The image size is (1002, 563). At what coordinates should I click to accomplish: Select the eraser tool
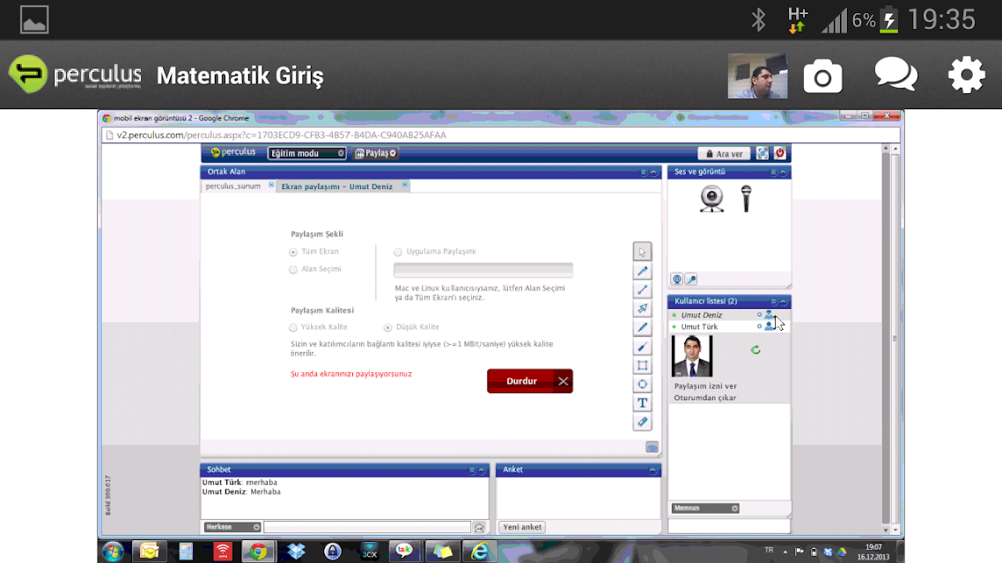(642, 422)
